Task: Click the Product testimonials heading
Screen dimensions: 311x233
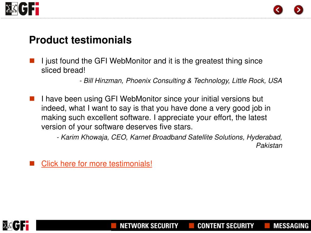Action: tap(80, 40)
